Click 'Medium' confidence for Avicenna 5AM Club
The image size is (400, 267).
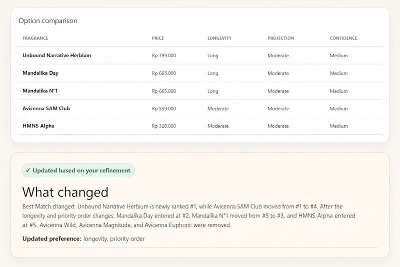point(339,109)
